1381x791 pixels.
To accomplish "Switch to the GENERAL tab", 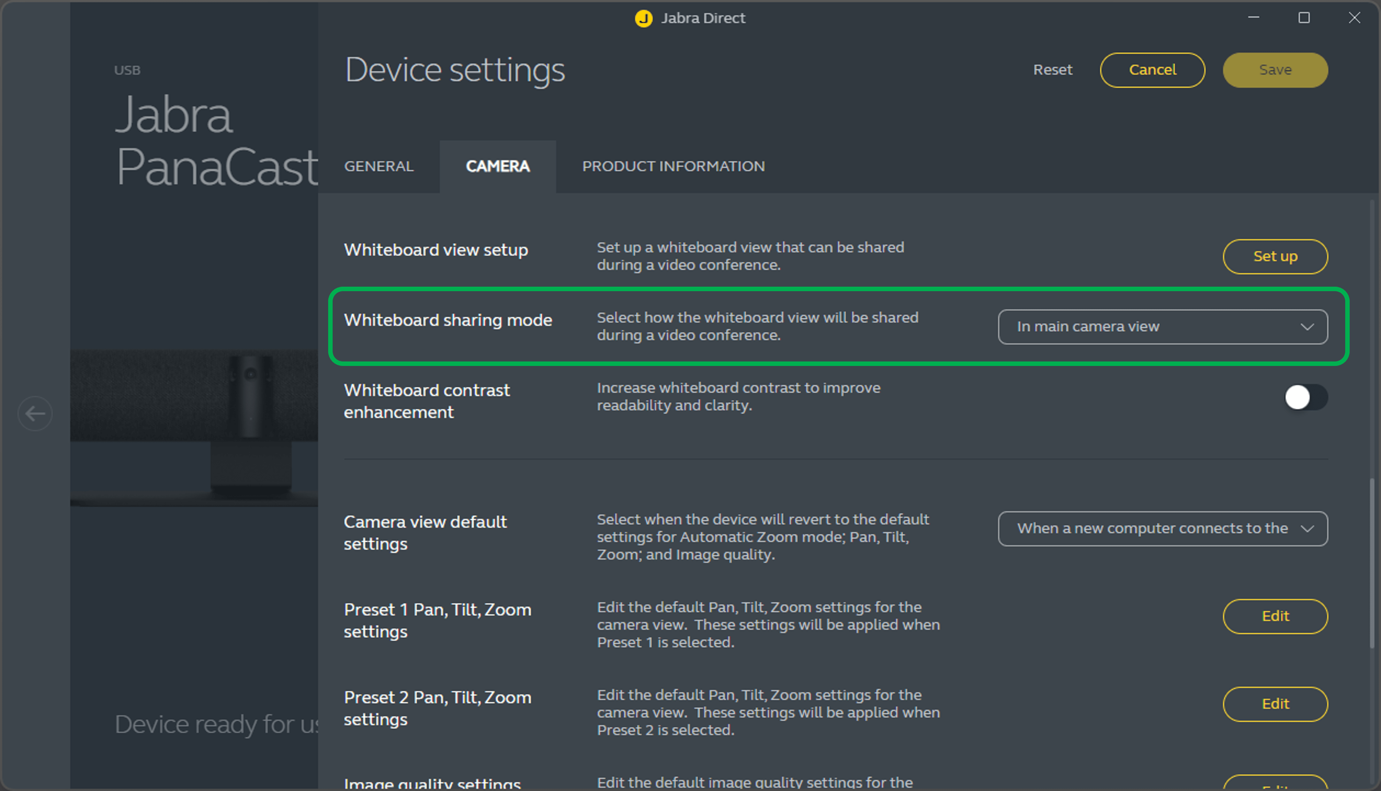I will 379,166.
